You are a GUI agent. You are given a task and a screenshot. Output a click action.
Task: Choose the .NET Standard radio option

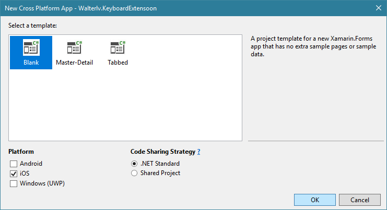134,164
